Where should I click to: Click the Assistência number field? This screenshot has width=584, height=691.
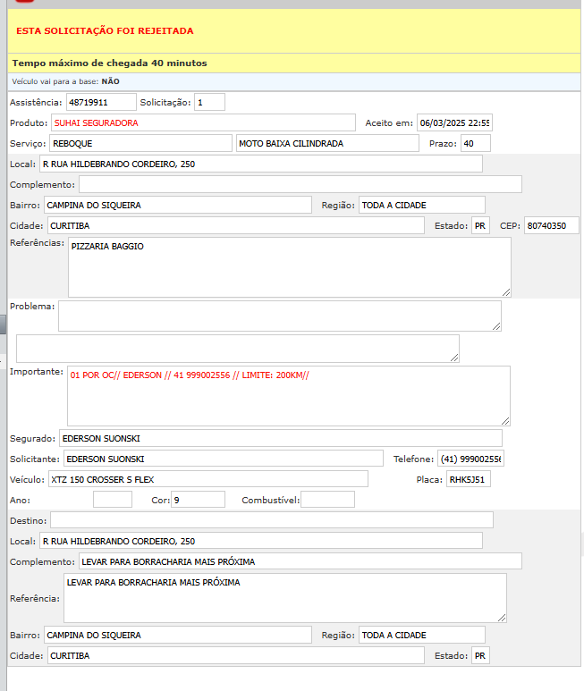(101, 103)
